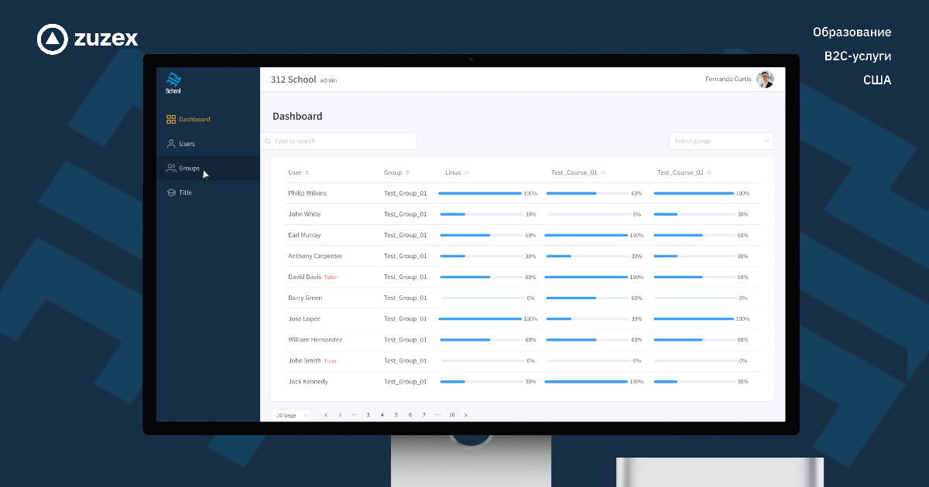Click the search magnifier icon
This screenshot has height=487, width=929.
tap(268, 141)
